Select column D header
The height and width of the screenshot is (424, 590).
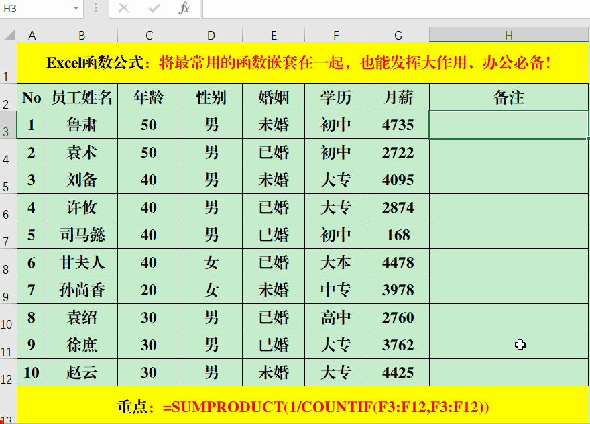(211, 35)
